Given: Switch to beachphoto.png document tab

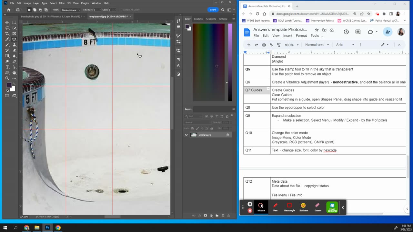Looking at the screenshot, I should pos(51,16).
